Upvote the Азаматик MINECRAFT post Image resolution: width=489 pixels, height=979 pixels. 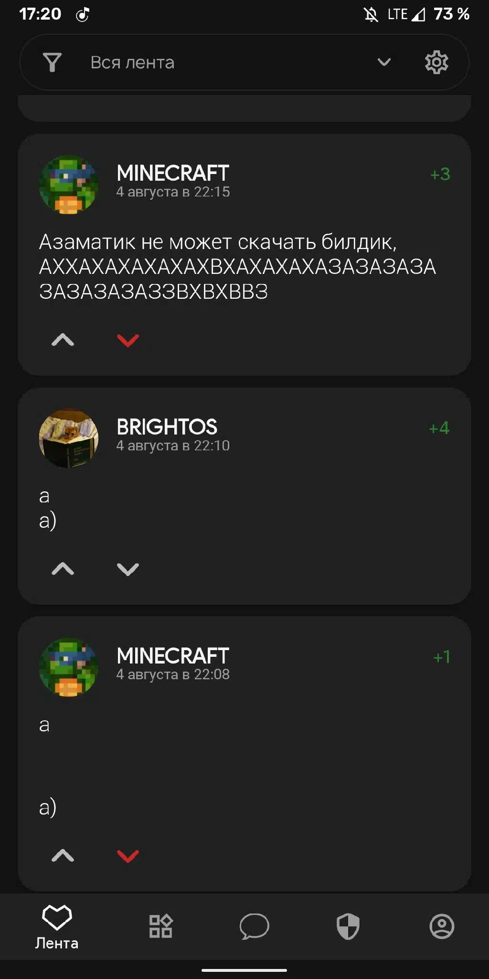coord(63,340)
